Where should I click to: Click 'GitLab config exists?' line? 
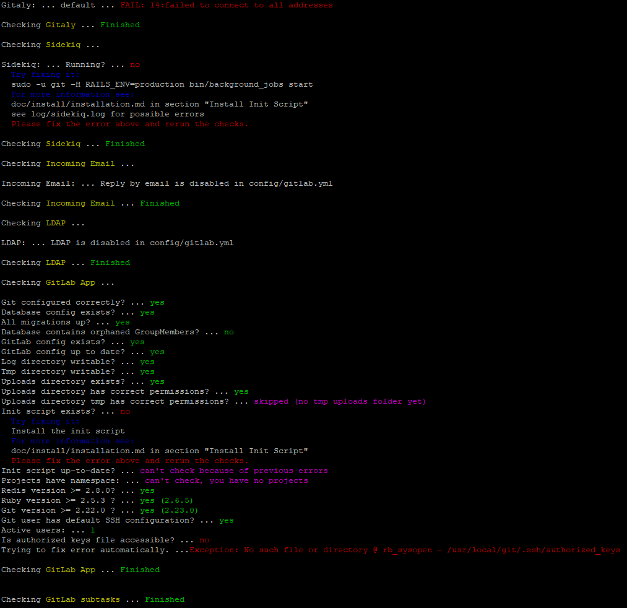73,342
